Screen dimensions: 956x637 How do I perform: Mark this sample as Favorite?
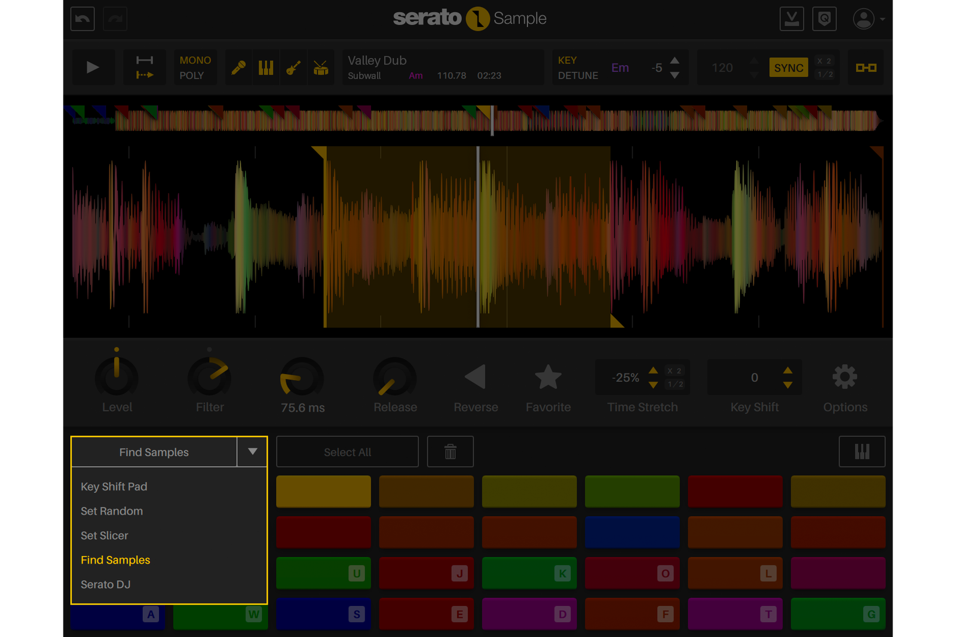[548, 376]
